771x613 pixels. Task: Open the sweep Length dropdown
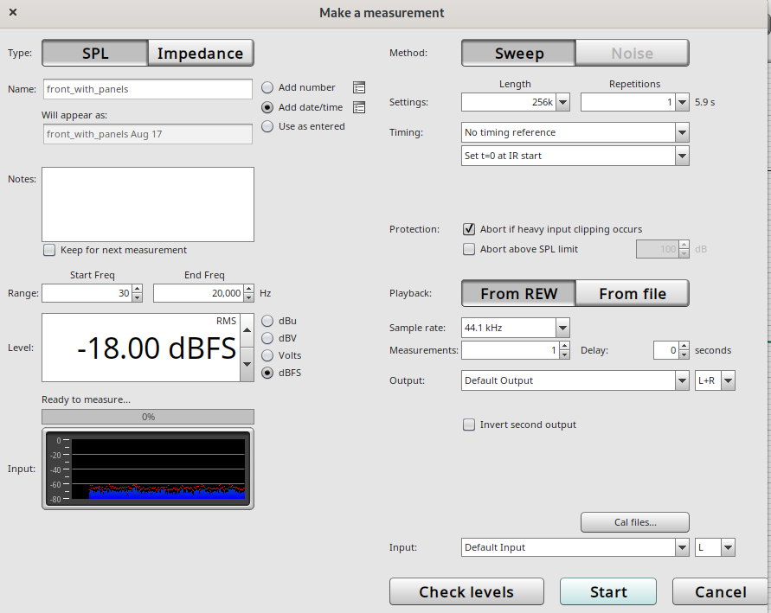pyautogui.click(x=562, y=102)
